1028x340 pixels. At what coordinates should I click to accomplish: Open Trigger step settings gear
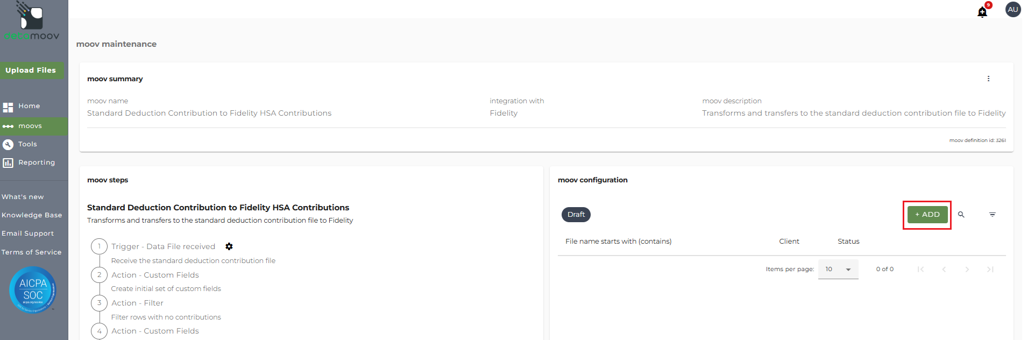click(x=229, y=246)
